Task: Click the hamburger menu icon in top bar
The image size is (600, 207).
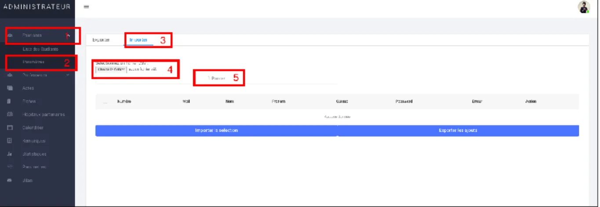Action: (x=86, y=7)
